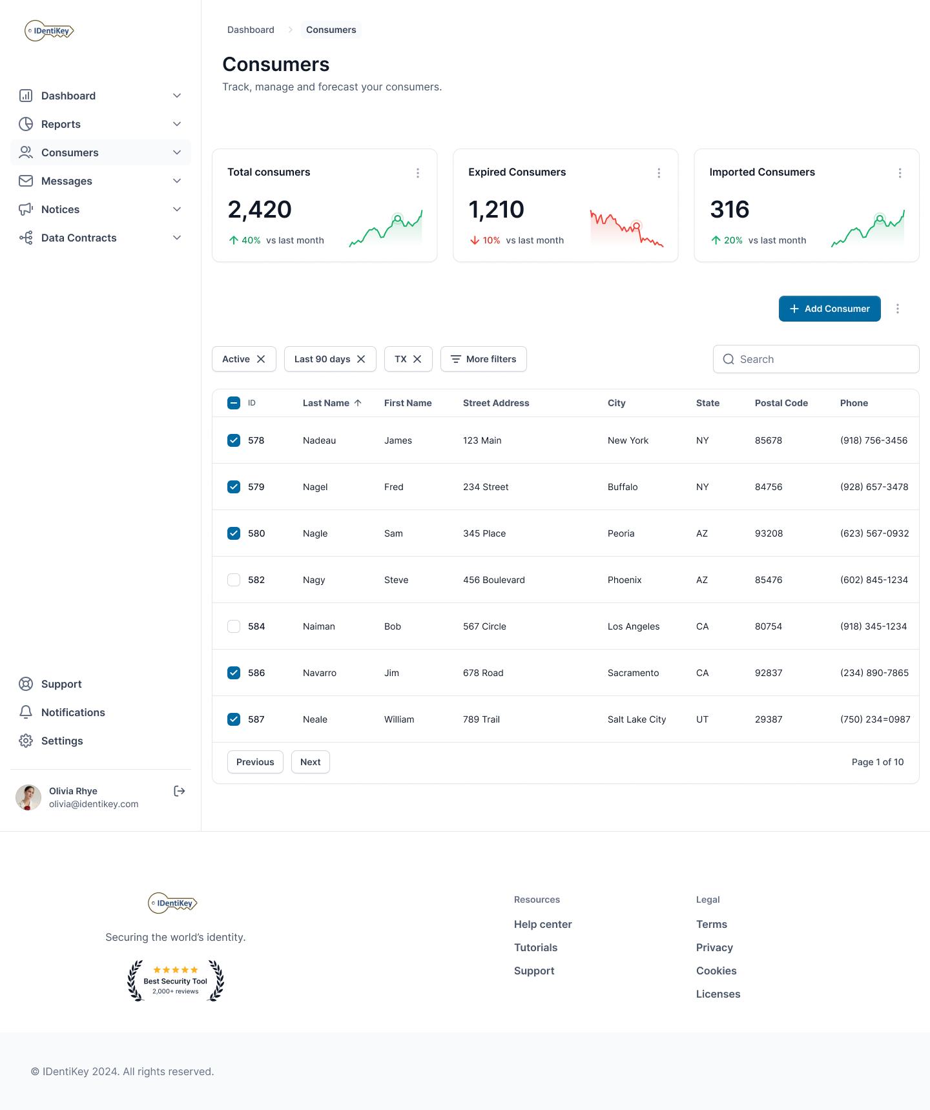Remove the Last 90 days filter

point(361,359)
